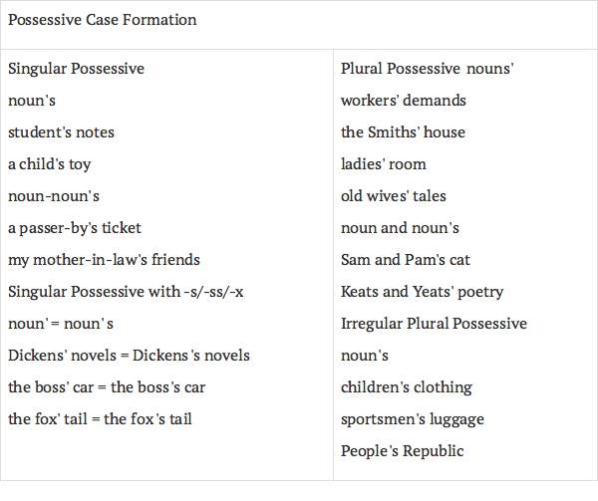Viewport: 598px width, 501px height.
Task: Select the "People's Republic" example
Action: pyautogui.click(x=402, y=451)
